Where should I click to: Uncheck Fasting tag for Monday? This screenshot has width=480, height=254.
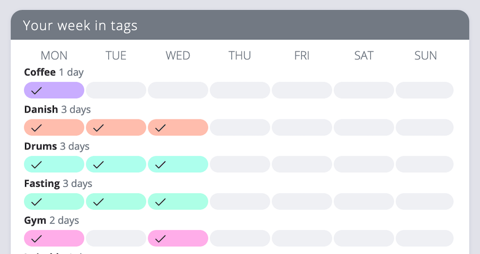coord(54,201)
